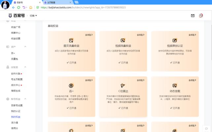Open 百家号设置 in the sidebar
Screen dimensions: 212x132
[17, 105]
